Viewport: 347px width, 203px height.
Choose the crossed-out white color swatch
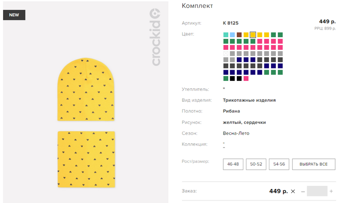(226, 54)
